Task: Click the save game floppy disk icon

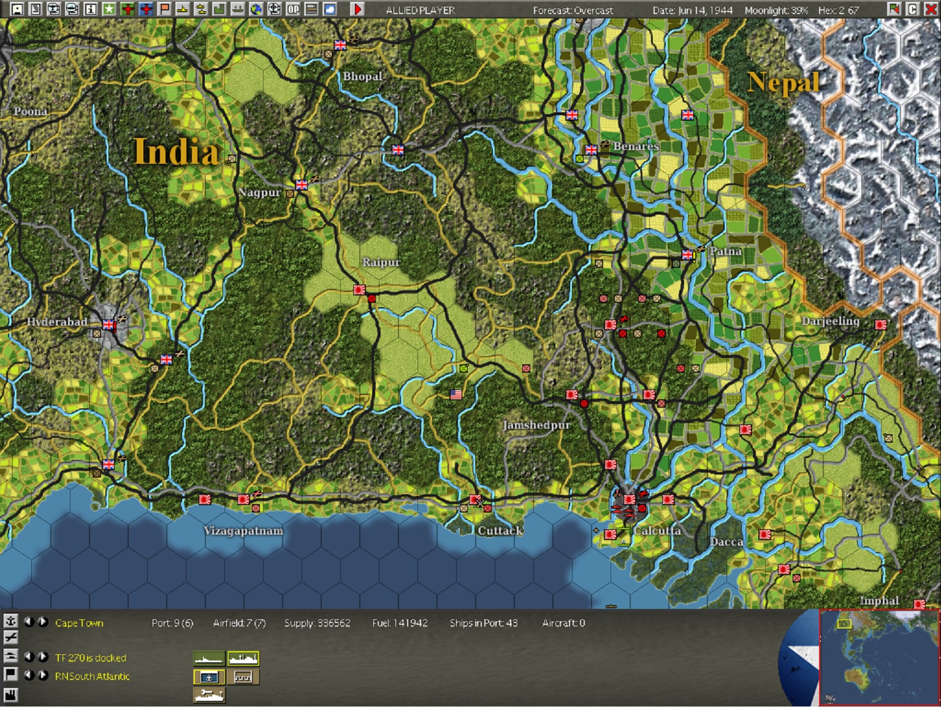Action: (x=17, y=9)
